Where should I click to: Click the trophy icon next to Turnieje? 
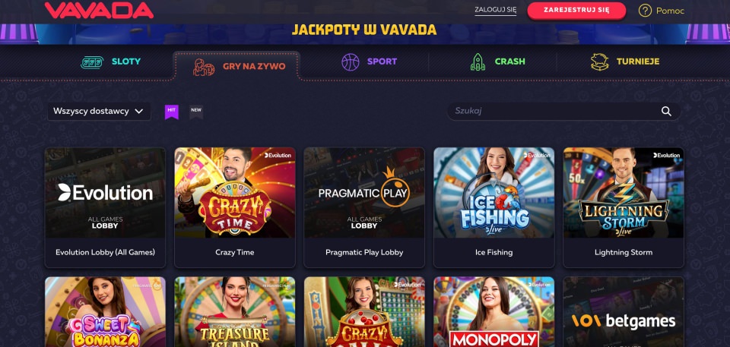(600, 62)
